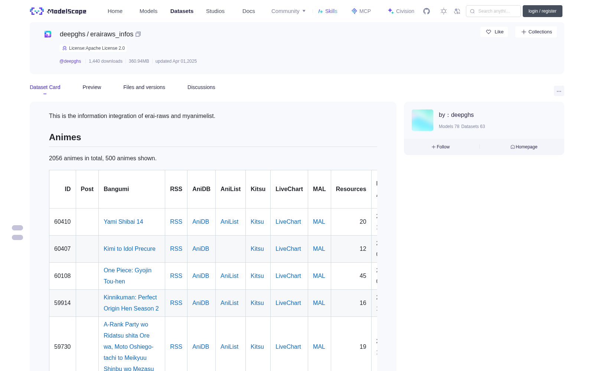594x371 pixels.
Task: Open the MCP page
Action: click(x=361, y=11)
